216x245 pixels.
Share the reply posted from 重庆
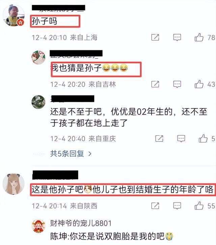pos(159,138)
